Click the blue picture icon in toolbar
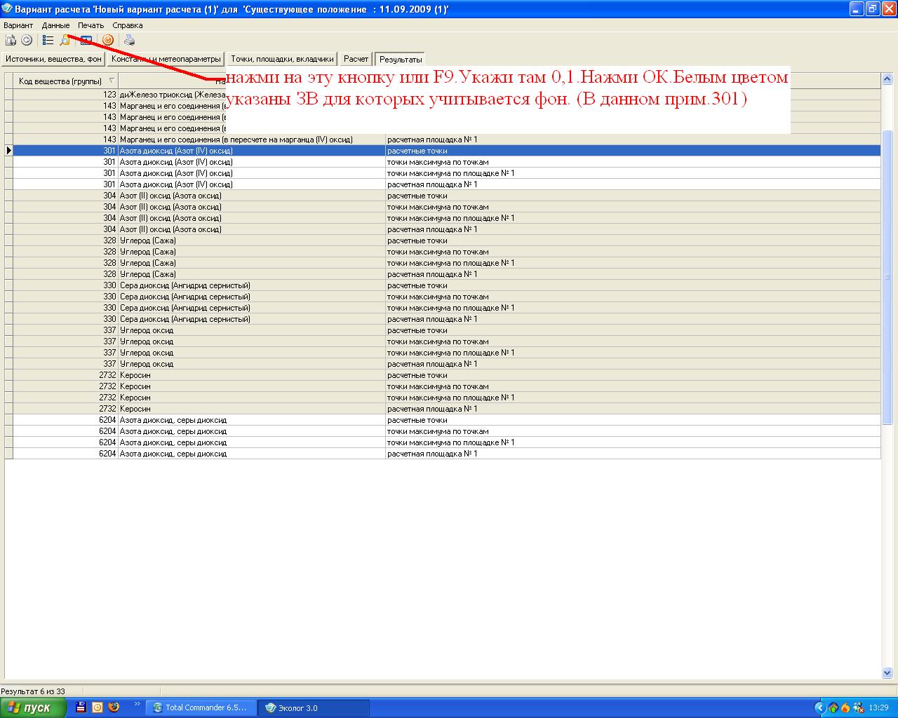The image size is (898, 718). (86, 41)
